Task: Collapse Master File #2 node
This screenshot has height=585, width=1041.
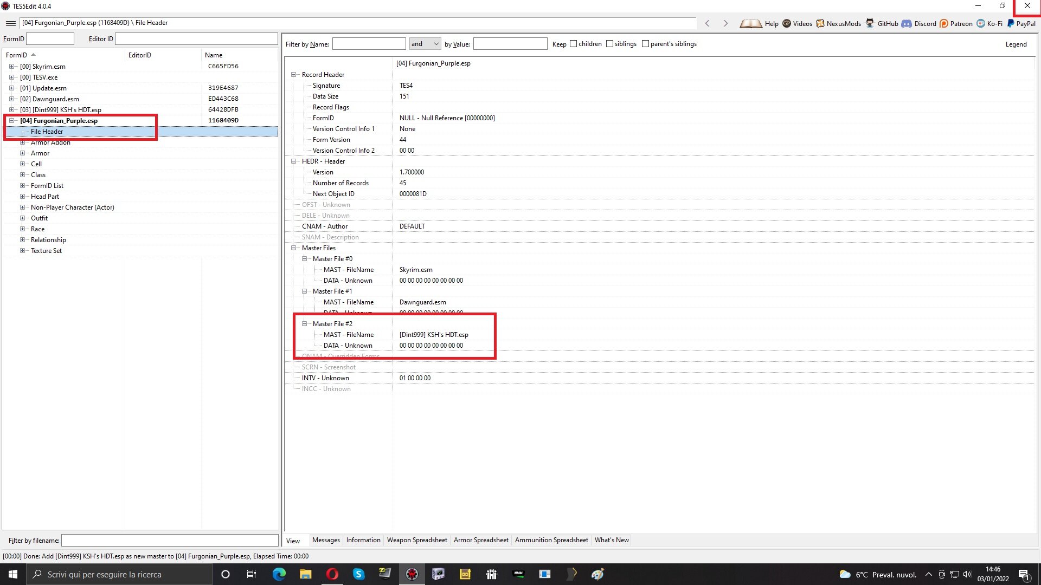Action: point(305,324)
